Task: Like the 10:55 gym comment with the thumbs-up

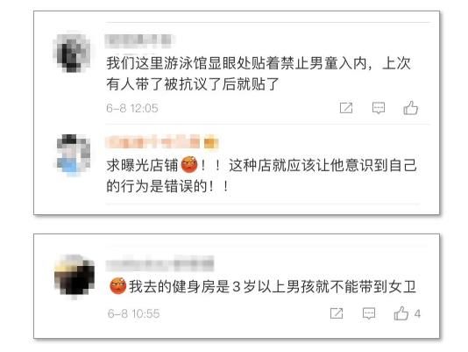Action: (401, 313)
